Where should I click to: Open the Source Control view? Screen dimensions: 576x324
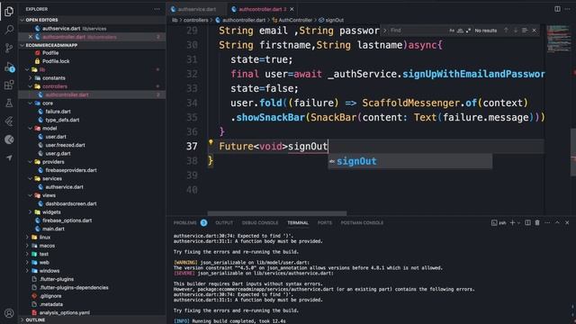[x=9, y=48]
